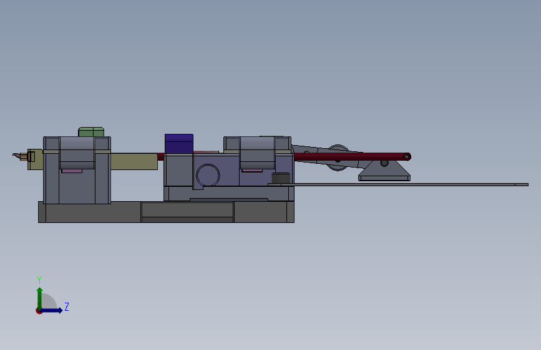
Task: Select the small dark cylinder near plate
Action: (281, 177)
